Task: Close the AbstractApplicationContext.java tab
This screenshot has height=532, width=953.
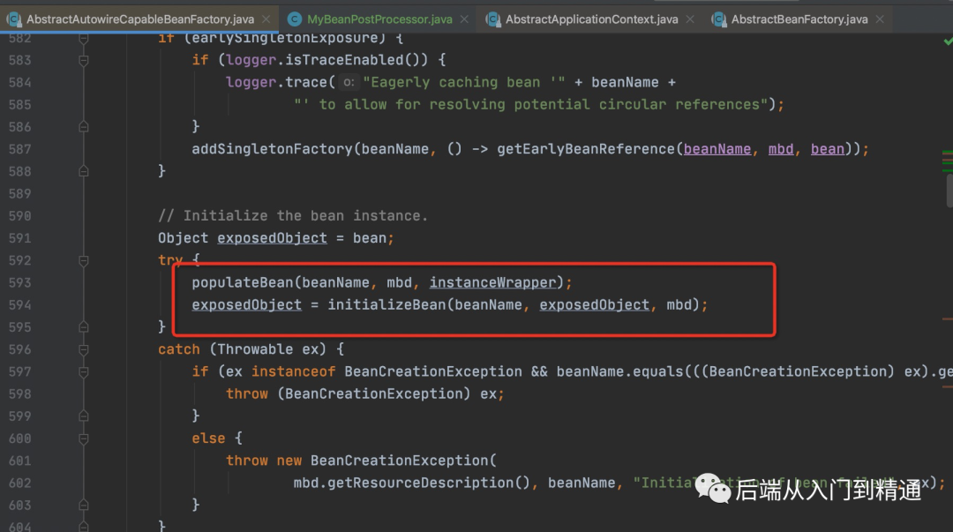Action: [690, 19]
